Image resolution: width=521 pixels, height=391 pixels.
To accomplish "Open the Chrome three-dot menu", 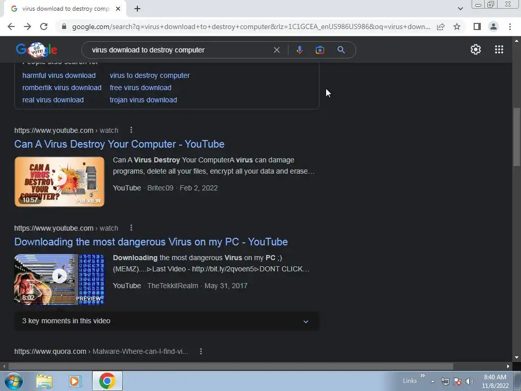I will (510, 26).
